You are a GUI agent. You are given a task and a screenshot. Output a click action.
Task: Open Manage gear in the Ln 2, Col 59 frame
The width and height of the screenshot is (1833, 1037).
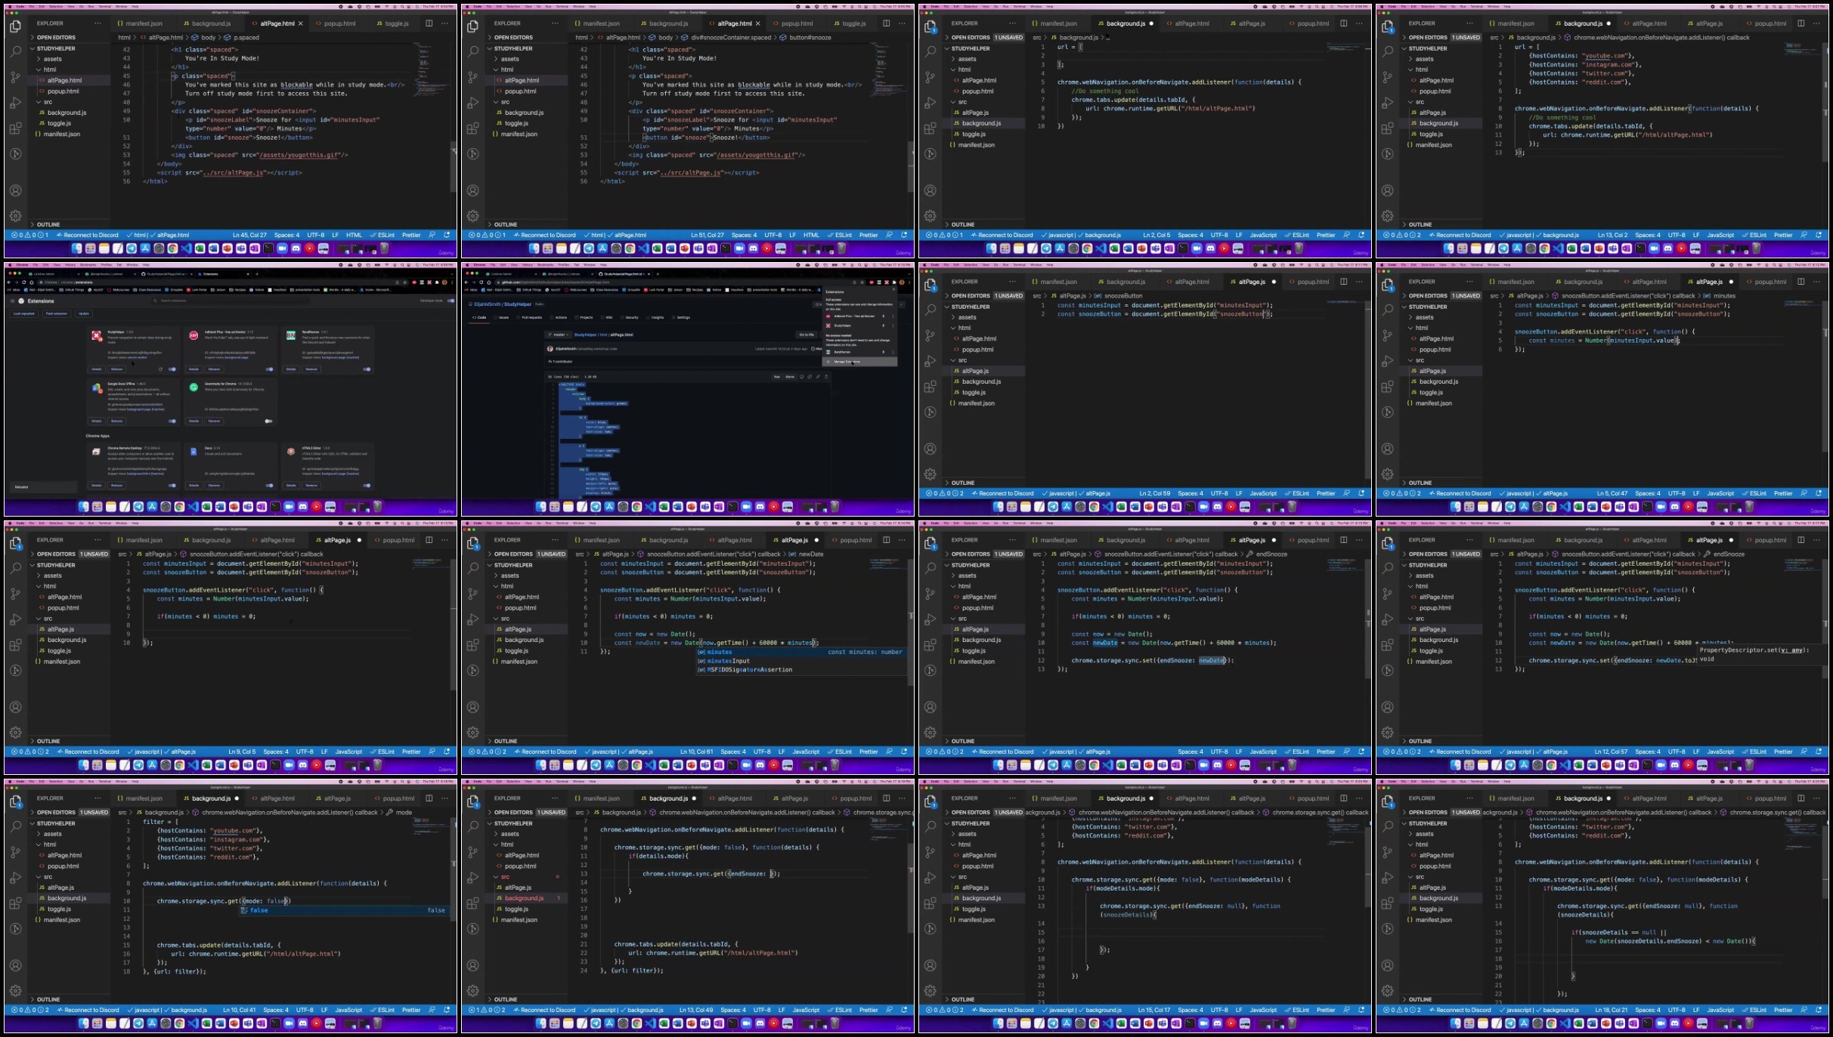pos(930,474)
